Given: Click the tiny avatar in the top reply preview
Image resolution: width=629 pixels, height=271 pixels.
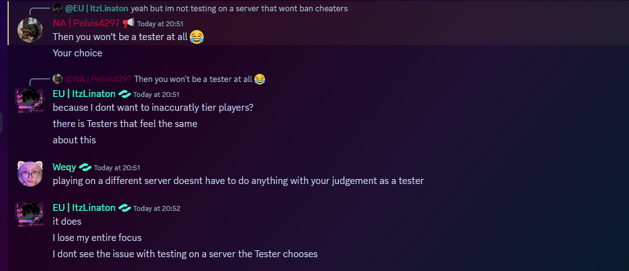Looking at the screenshot, I should point(58,8).
